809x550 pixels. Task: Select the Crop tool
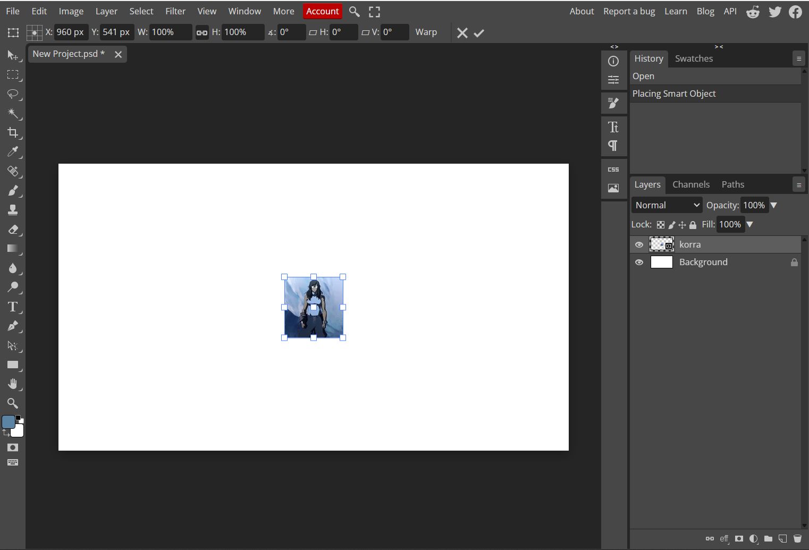pyautogui.click(x=13, y=133)
